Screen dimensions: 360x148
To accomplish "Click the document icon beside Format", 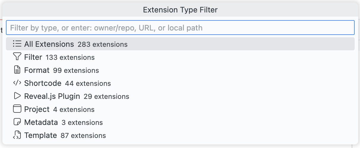I will [17, 70].
